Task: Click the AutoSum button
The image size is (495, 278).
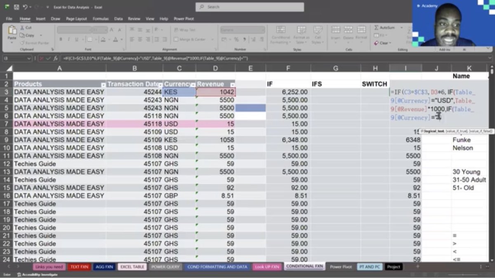Action: click(x=384, y=28)
